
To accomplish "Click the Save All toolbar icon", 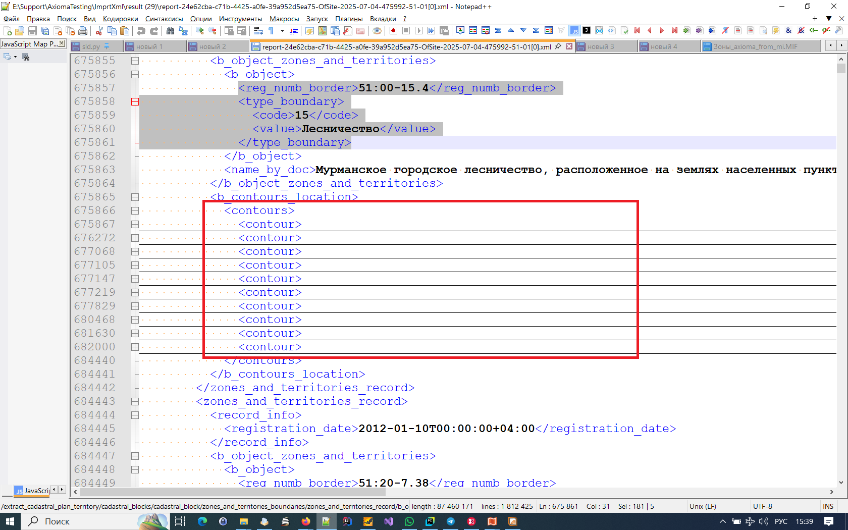I will coord(45,31).
